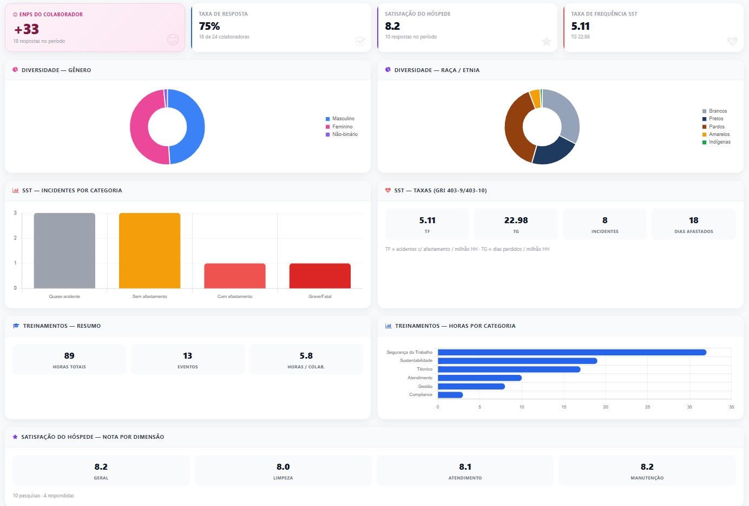Click the Indígenas green legend swatch

tap(704, 142)
